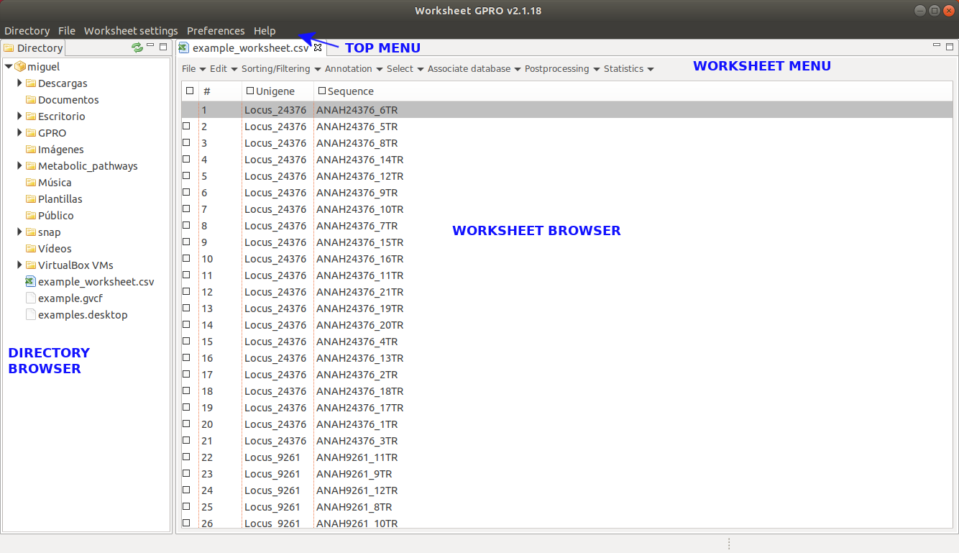This screenshot has height=553, width=959.
Task: Open the Statistics worksheet menu
Action: click(628, 69)
